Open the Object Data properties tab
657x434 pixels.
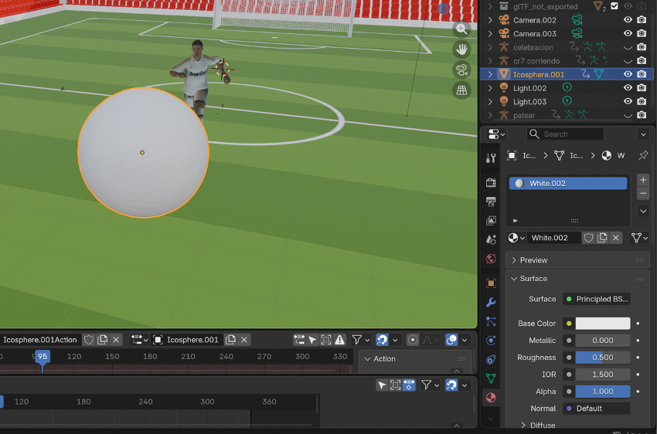491,378
